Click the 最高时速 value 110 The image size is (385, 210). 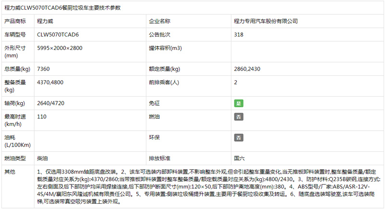[41, 117]
